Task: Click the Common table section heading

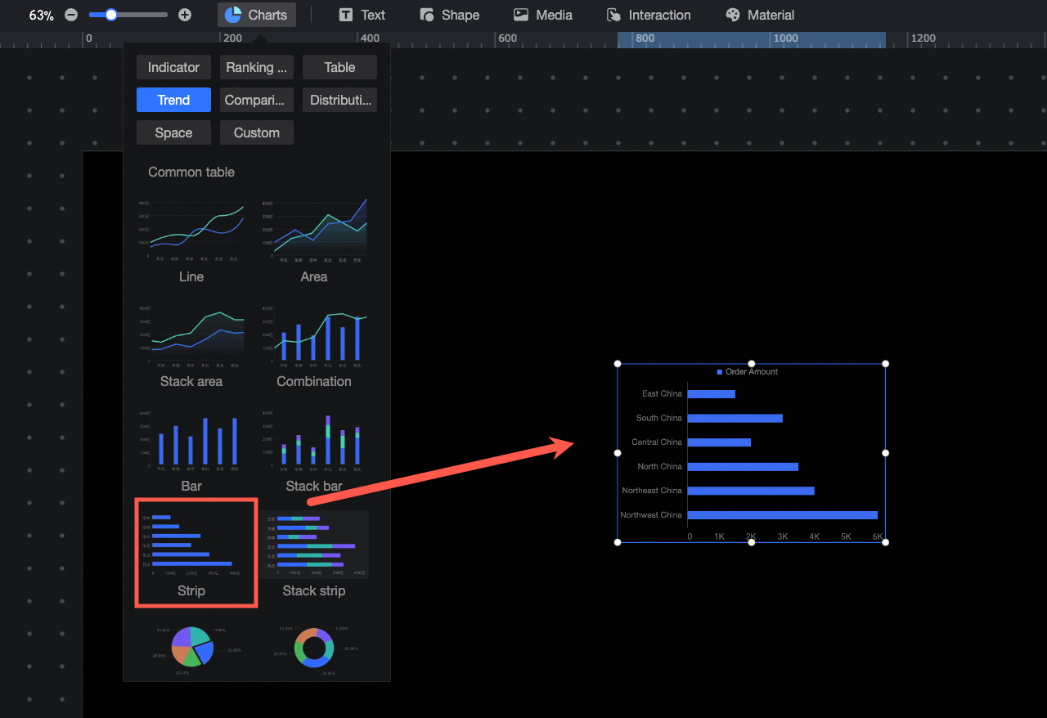Action: (191, 172)
